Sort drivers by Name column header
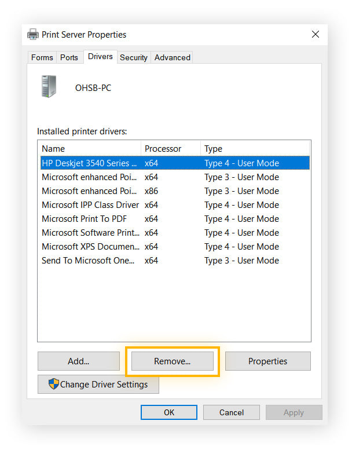Viewport: 352px width, 450px height. click(89, 149)
